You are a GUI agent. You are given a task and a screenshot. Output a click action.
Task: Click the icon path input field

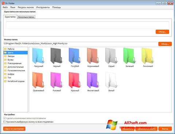pos(80,44)
